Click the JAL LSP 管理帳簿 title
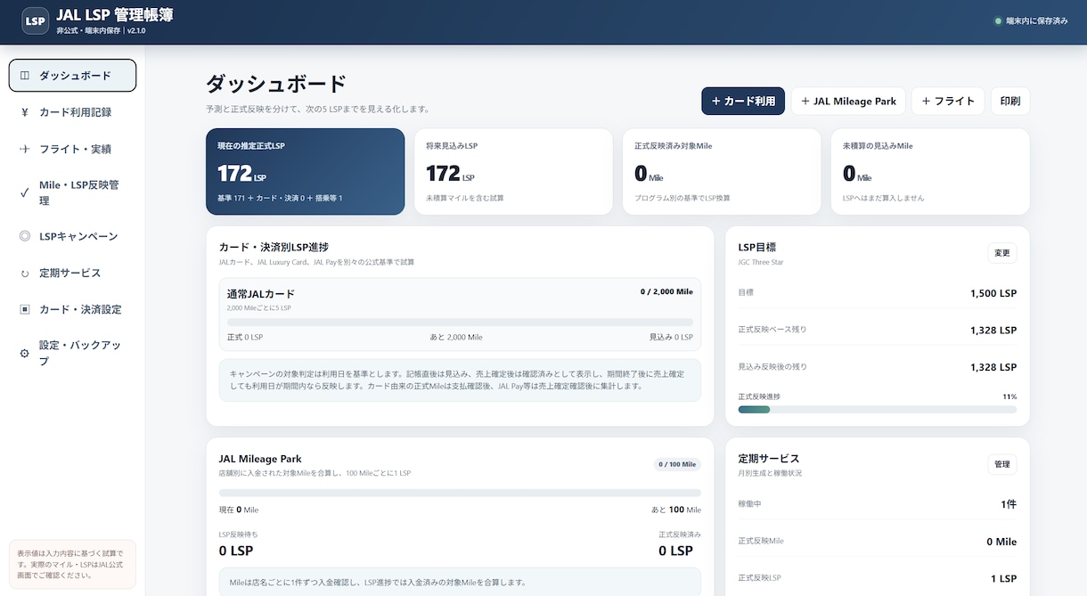 tap(114, 14)
